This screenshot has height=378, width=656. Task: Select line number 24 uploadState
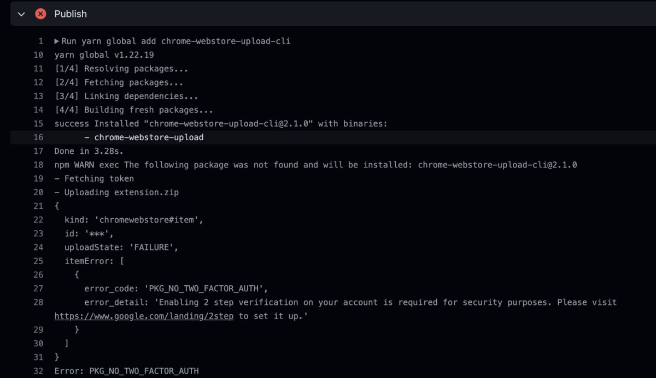coord(38,247)
